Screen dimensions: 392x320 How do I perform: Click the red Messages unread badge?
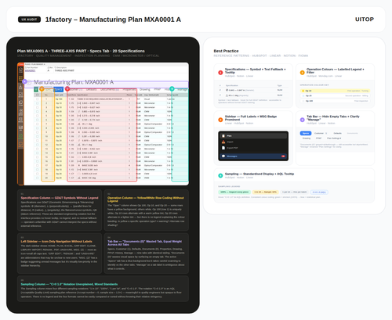(x=283, y=156)
